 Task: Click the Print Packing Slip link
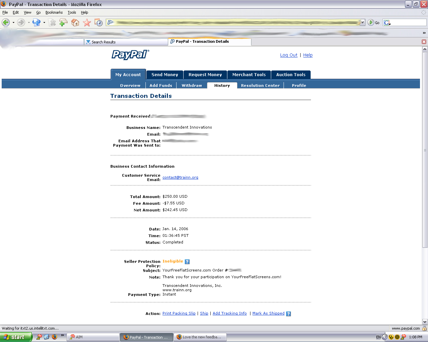(x=179, y=313)
